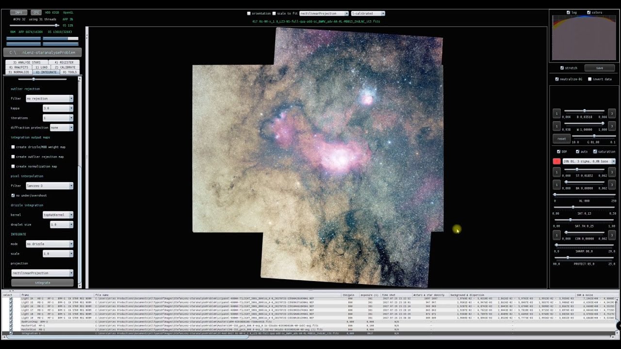Enable the invert data checkbox
Image resolution: width=621 pixels, height=349 pixels.
tap(590, 79)
